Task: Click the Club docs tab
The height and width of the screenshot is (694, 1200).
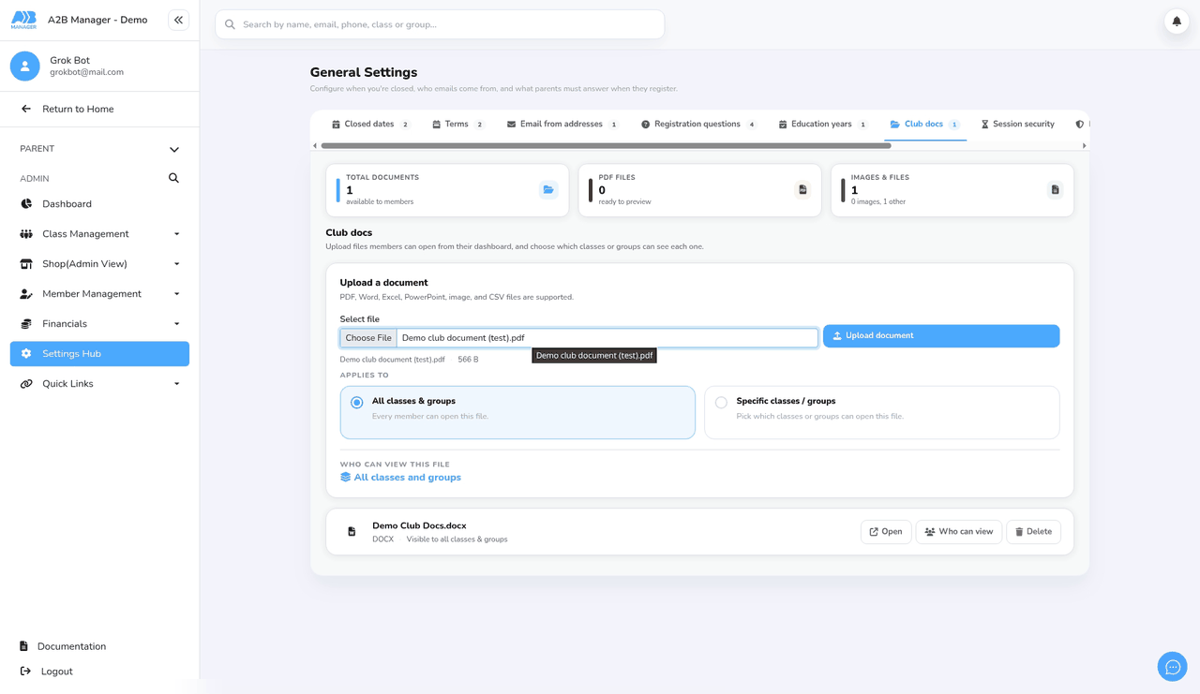Action: click(x=925, y=125)
